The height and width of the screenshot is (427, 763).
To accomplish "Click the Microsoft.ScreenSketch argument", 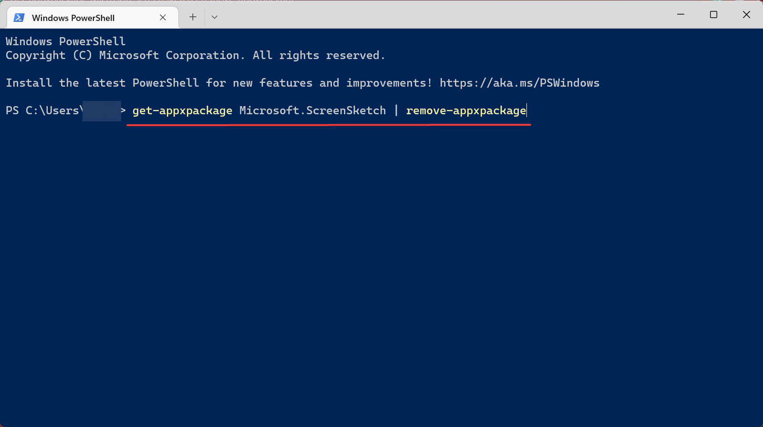I will tap(312, 110).
